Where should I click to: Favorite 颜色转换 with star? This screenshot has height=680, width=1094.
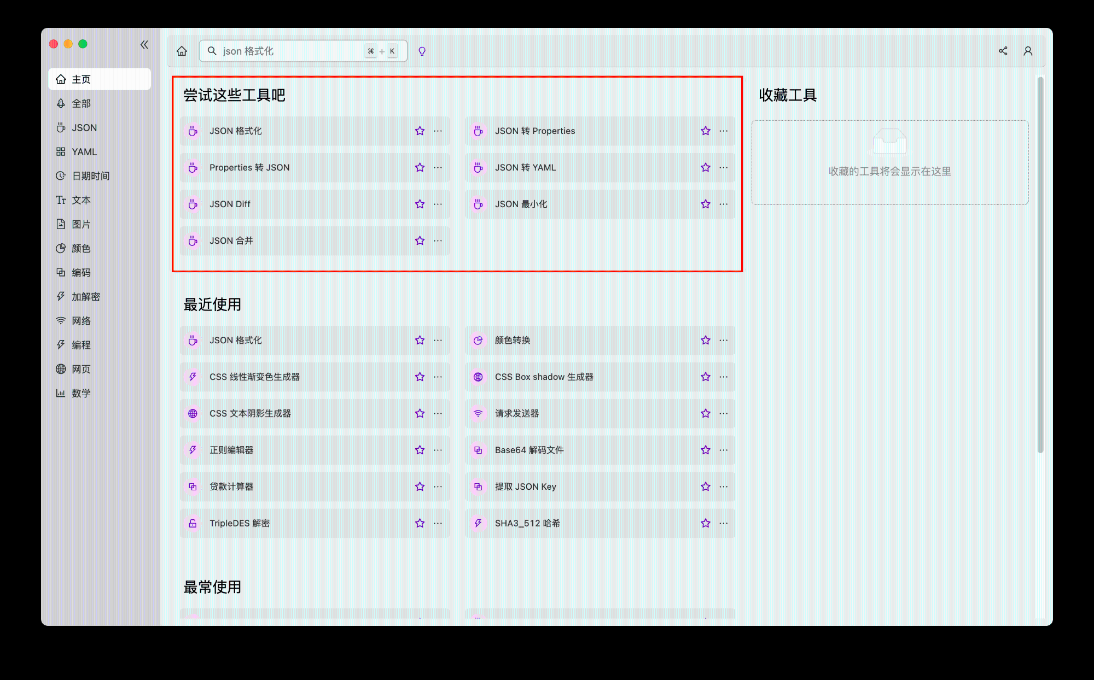tap(706, 340)
